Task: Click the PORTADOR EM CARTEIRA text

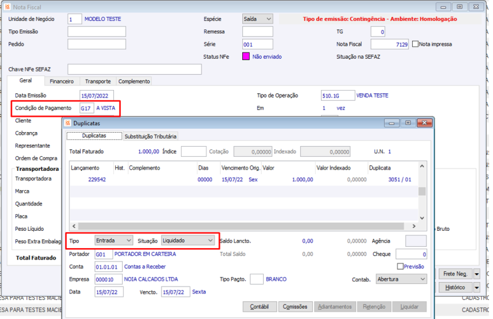Action: pyautogui.click(x=145, y=254)
